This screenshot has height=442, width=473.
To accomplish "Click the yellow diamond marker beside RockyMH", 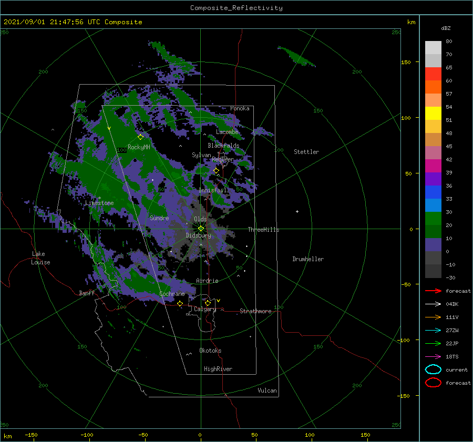I will coord(140,137).
